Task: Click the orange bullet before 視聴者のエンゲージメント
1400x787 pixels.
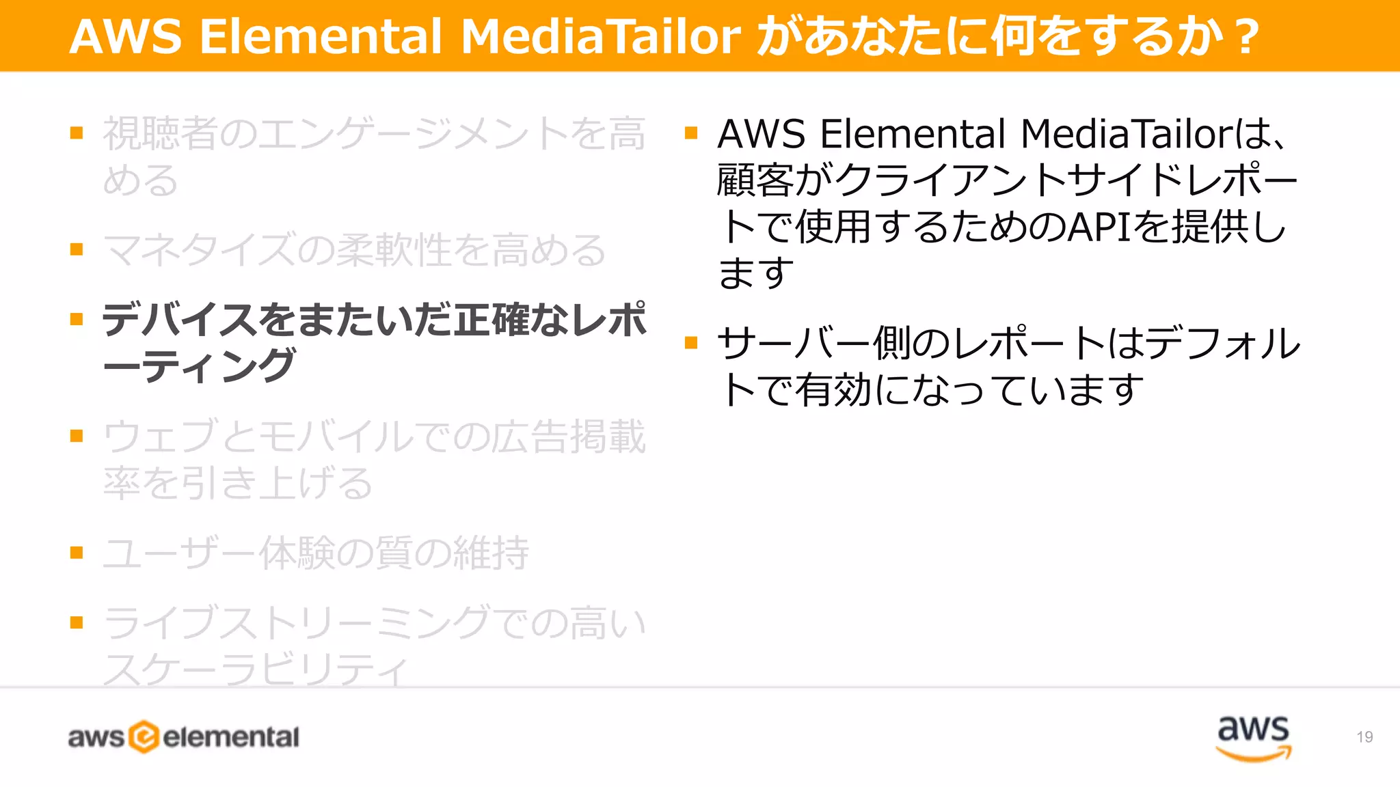Action: [77, 133]
